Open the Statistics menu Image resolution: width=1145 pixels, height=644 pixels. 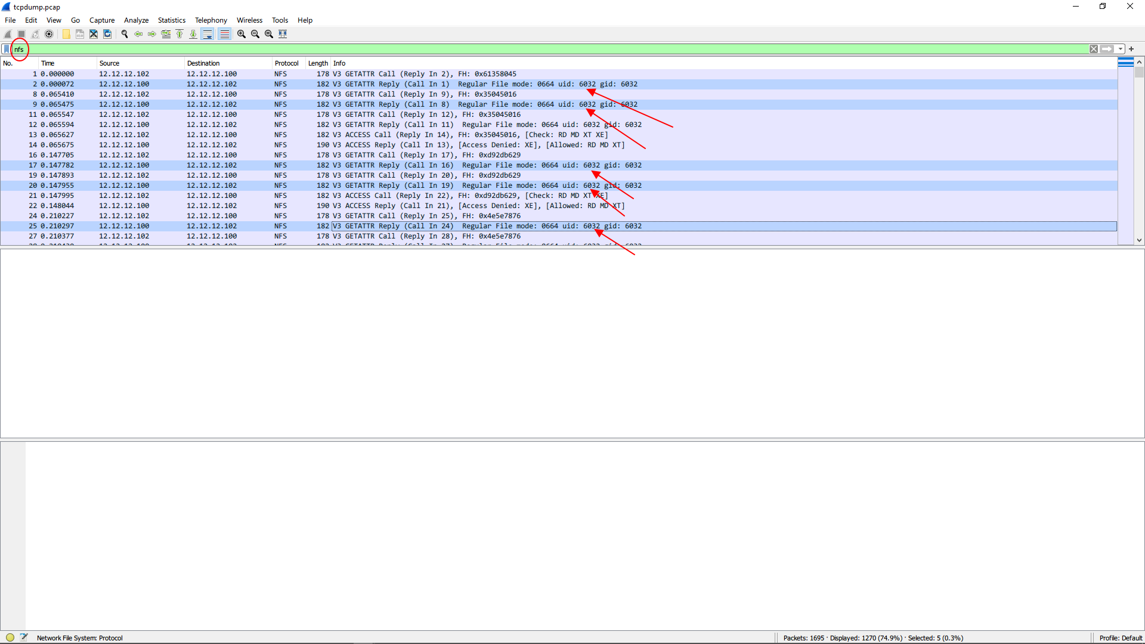coord(172,20)
